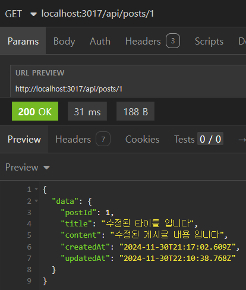Select the response Preview tab
The image size is (246, 290).
[24, 139]
